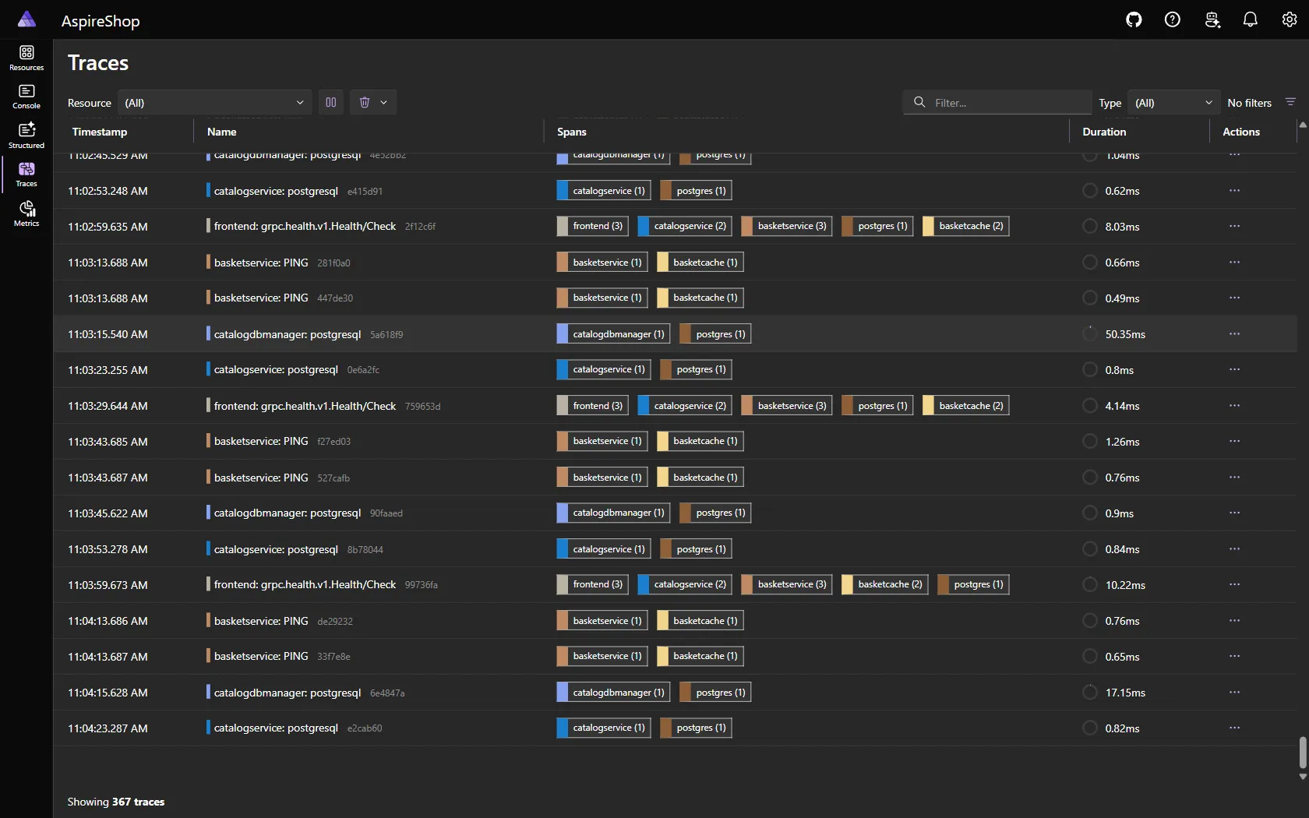Open actions menu for trace 5a618f9
Image resolution: width=1309 pixels, height=818 pixels.
click(1234, 333)
